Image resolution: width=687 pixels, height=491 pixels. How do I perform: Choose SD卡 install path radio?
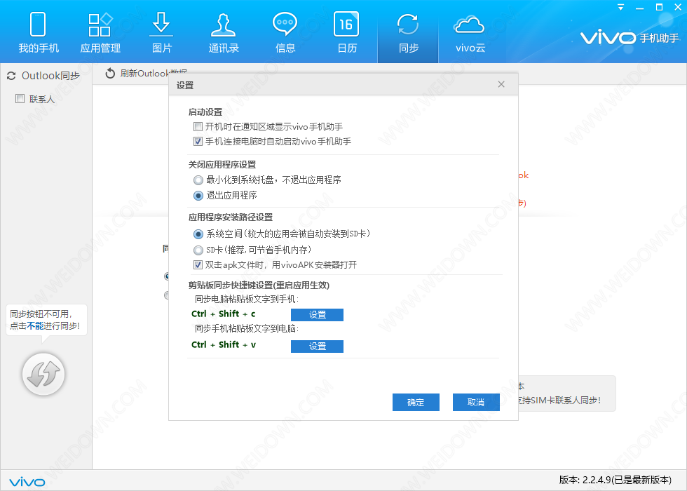click(x=198, y=250)
